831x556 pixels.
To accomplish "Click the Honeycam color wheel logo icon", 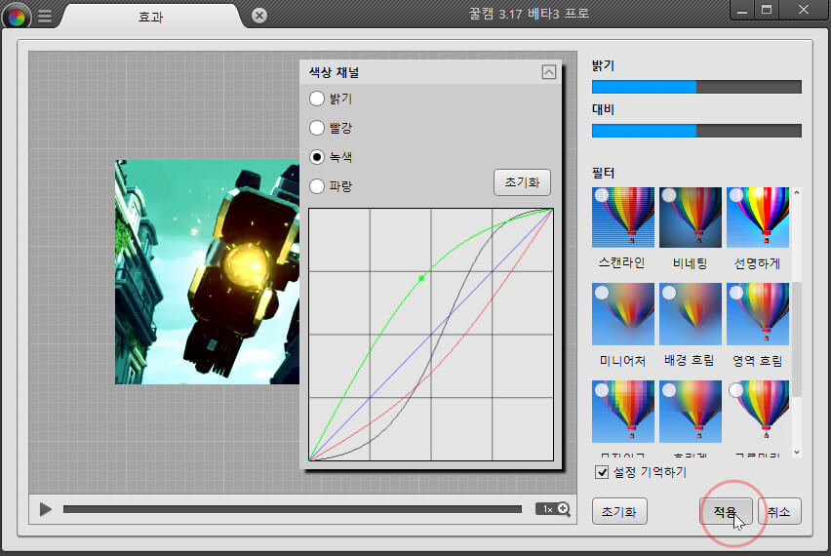I will (17, 16).
